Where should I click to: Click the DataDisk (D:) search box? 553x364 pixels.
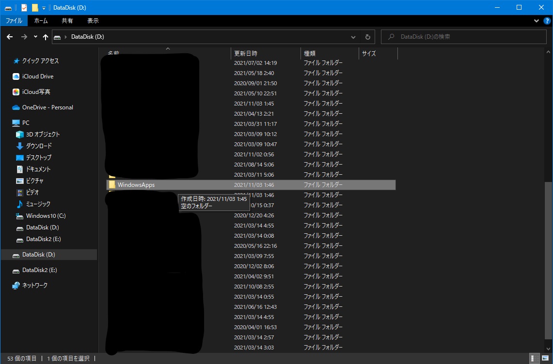(464, 37)
